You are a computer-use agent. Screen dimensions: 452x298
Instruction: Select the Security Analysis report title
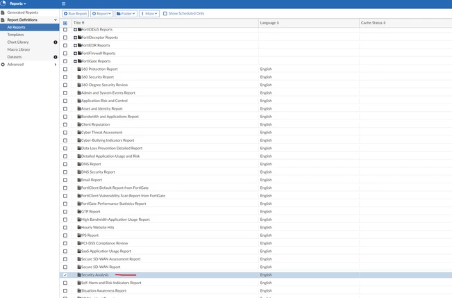point(95,275)
